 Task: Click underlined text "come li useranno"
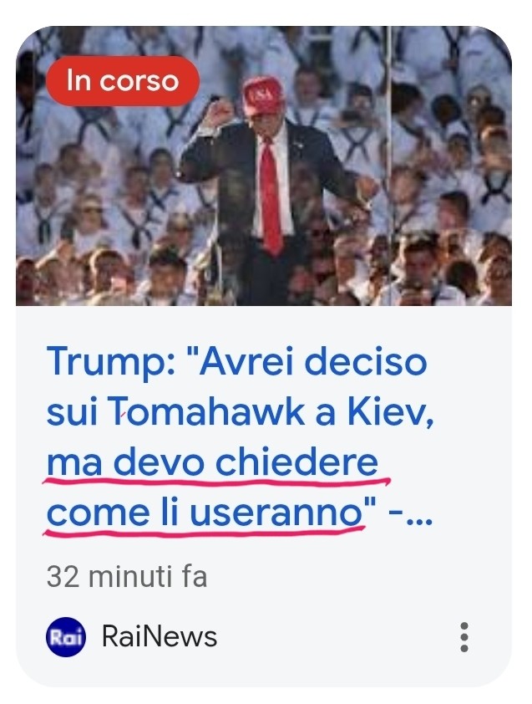204,513
